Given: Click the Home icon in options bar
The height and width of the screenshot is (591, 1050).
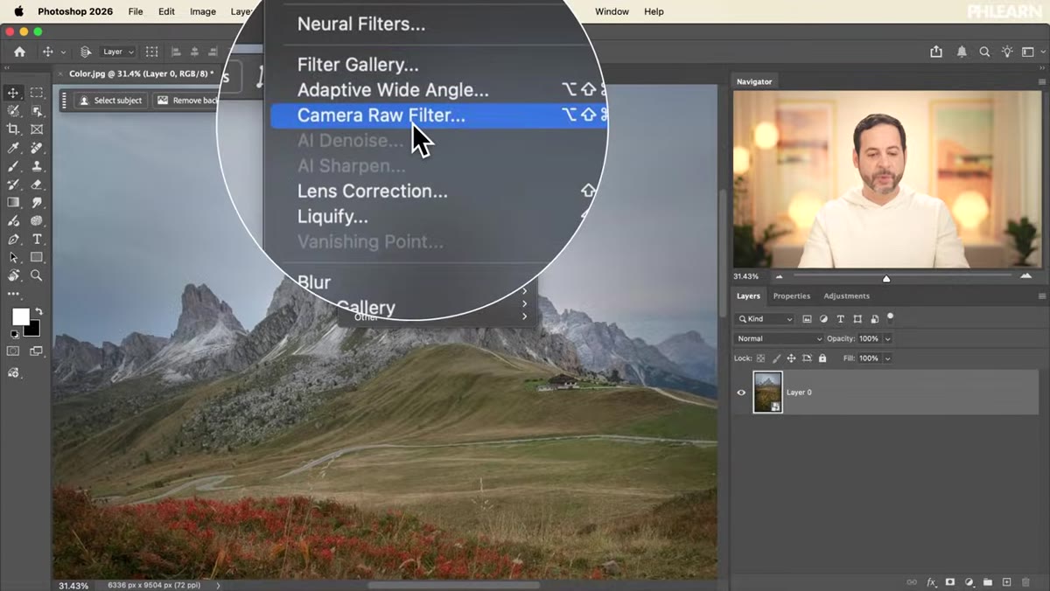Looking at the screenshot, I should point(19,52).
